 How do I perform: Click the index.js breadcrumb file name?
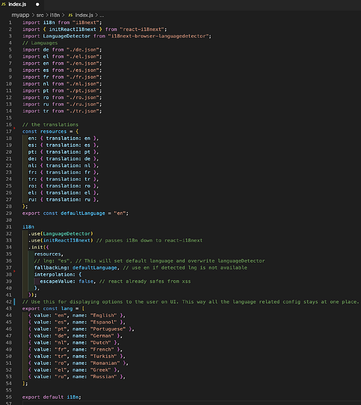85,14
